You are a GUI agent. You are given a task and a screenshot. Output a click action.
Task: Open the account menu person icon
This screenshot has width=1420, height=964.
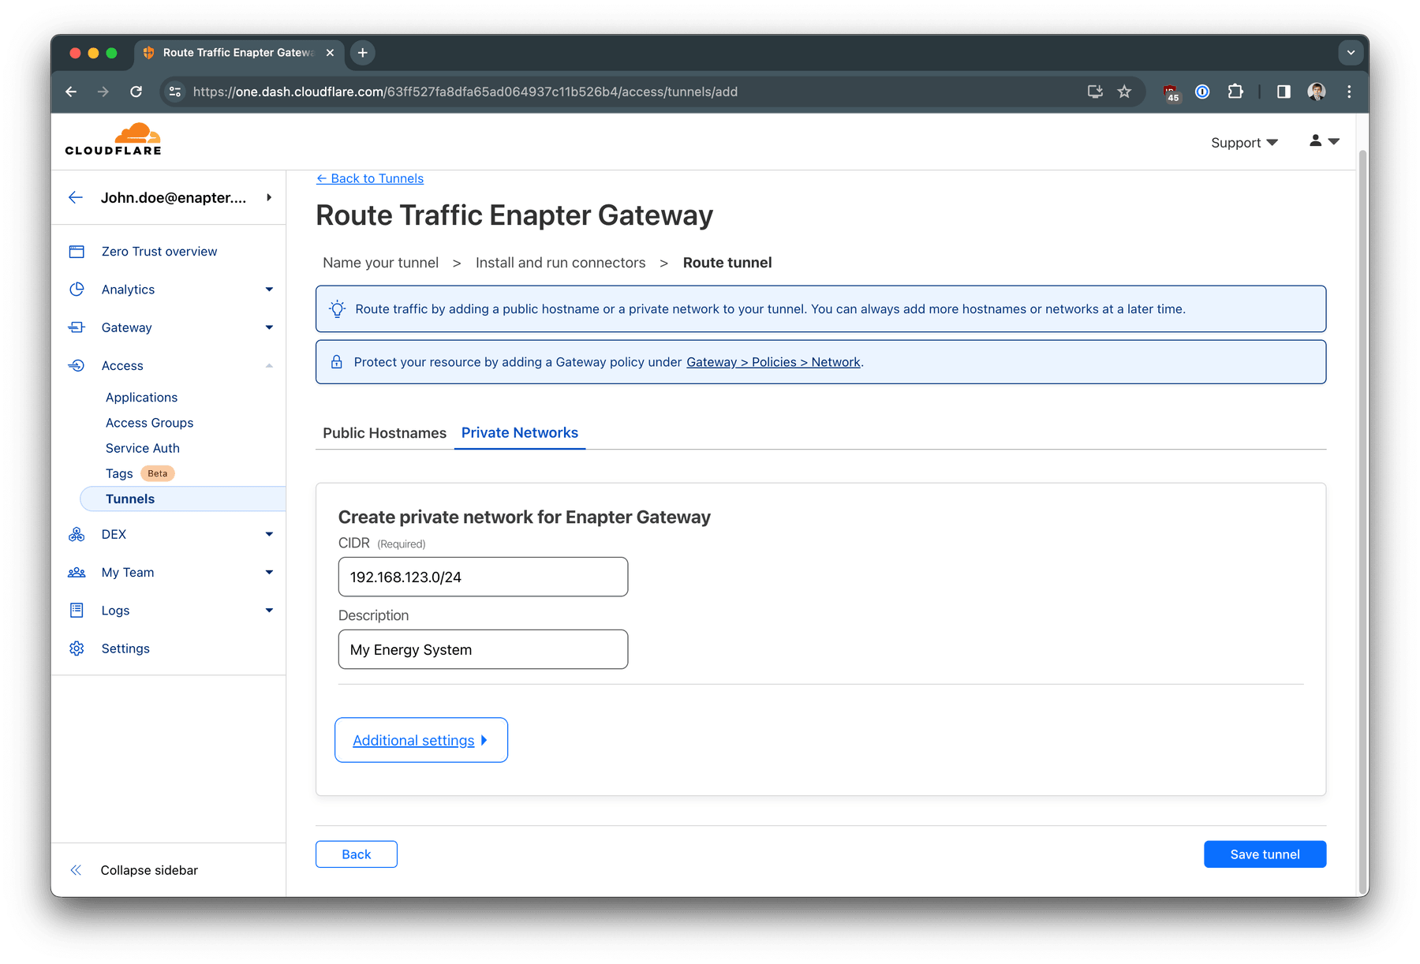click(1314, 141)
